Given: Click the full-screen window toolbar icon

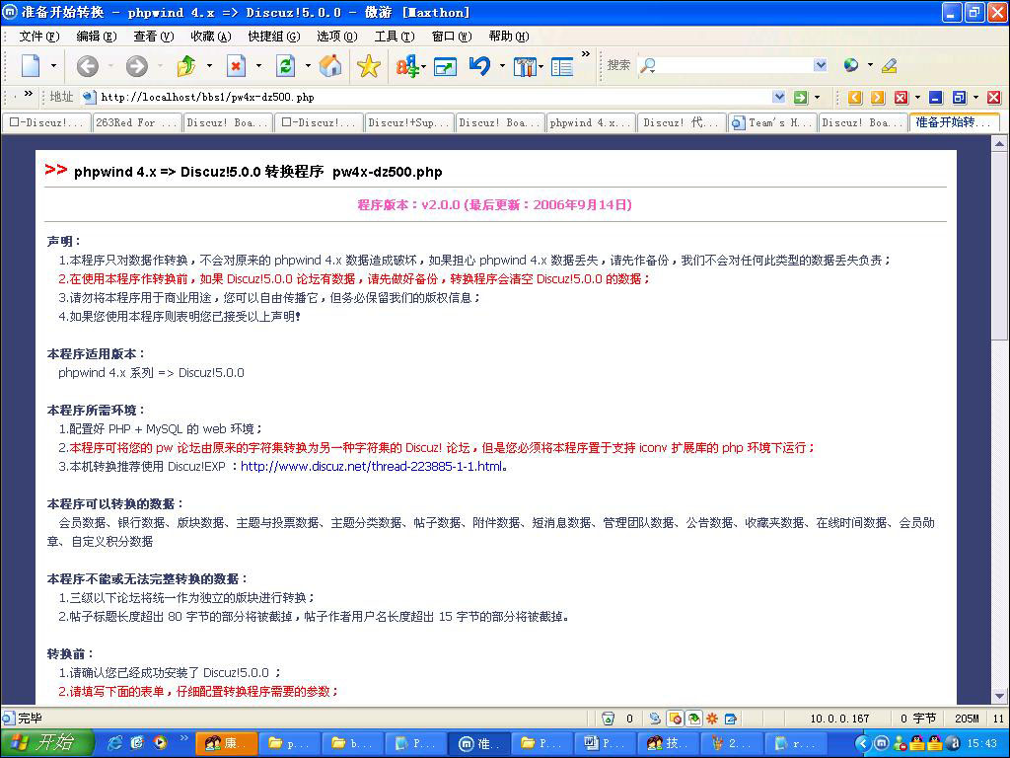Looking at the screenshot, I should [445, 66].
